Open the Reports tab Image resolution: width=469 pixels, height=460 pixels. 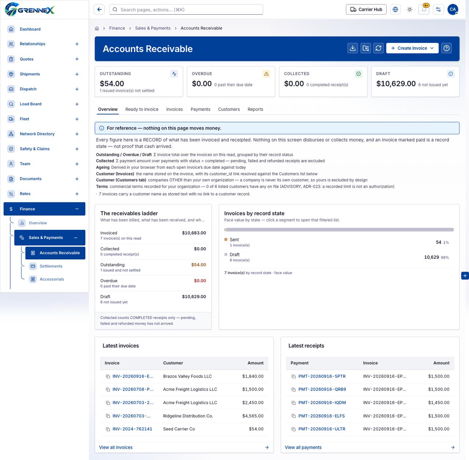tap(255, 109)
